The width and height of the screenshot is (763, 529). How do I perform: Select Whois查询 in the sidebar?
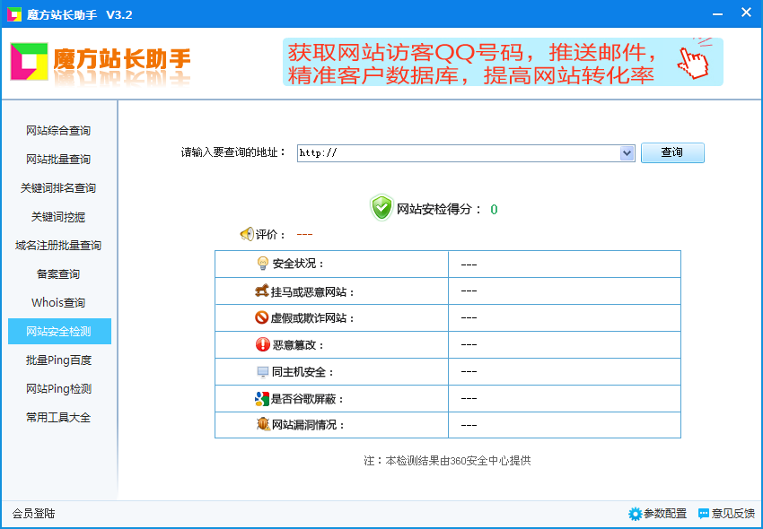(x=58, y=302)
